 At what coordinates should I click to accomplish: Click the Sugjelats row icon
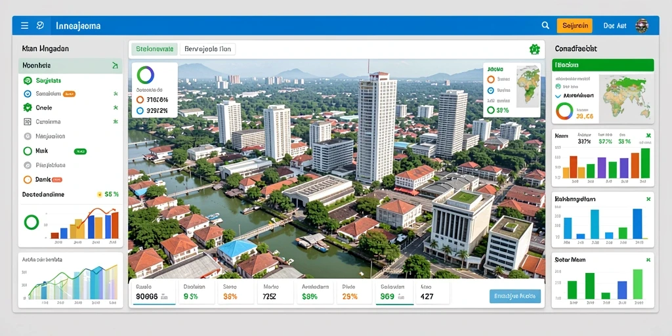point(28,81)
